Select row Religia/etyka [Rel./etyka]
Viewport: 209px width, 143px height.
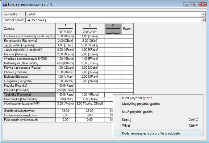29,41
